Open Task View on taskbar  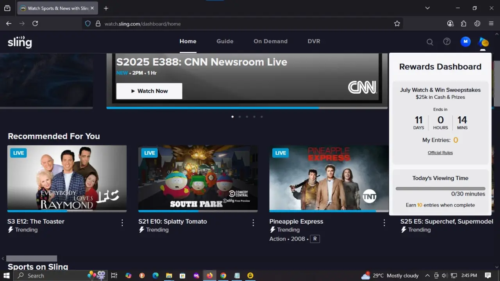pos(114,276)
